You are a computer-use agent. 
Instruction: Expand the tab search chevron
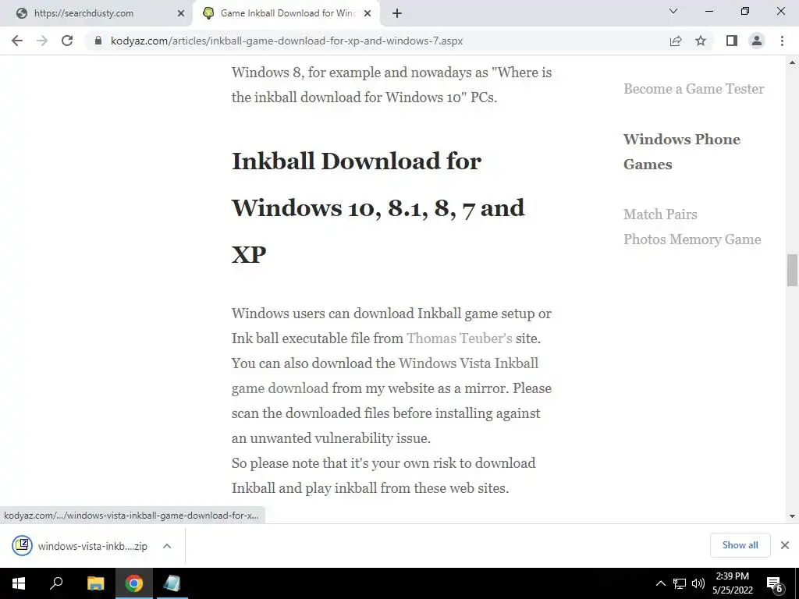(x=673, y=11)
